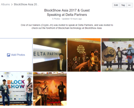
Task: Open the QTUM booth photo
Action: pyautogui.click(x=84, y=55)
